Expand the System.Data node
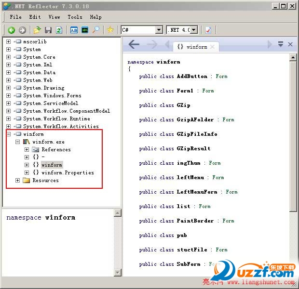The image size is (299, 289). point(8,72)
